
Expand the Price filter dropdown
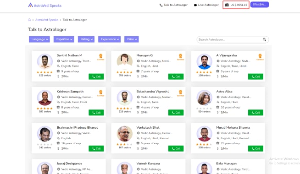[x=132, y=39]
